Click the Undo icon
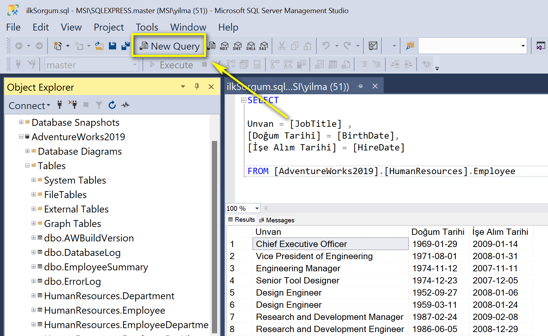 click(326, 46)
